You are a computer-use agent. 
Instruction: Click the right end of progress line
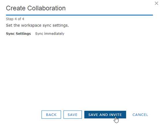[152, 15]
